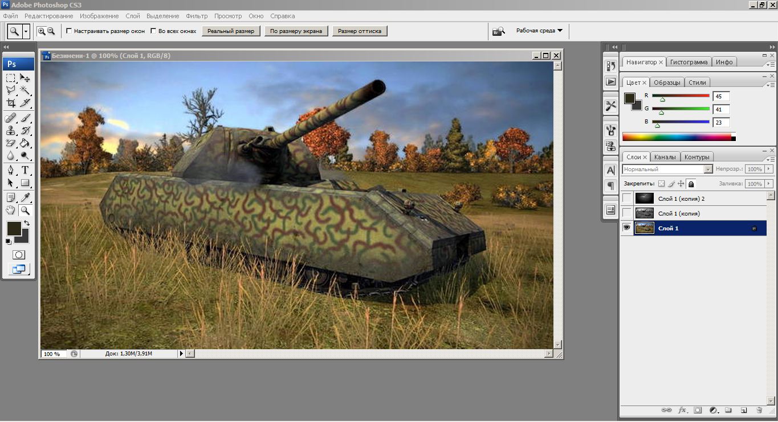Viewport: 778px width, 422px height.
Task: Toggle lock transparent pixels
Action: point(661,184)
